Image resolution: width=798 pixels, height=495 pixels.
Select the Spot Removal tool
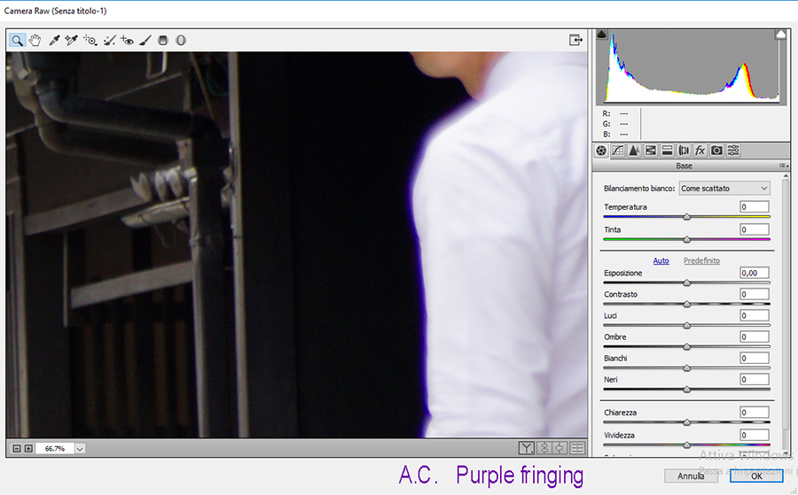coord(109,40)
